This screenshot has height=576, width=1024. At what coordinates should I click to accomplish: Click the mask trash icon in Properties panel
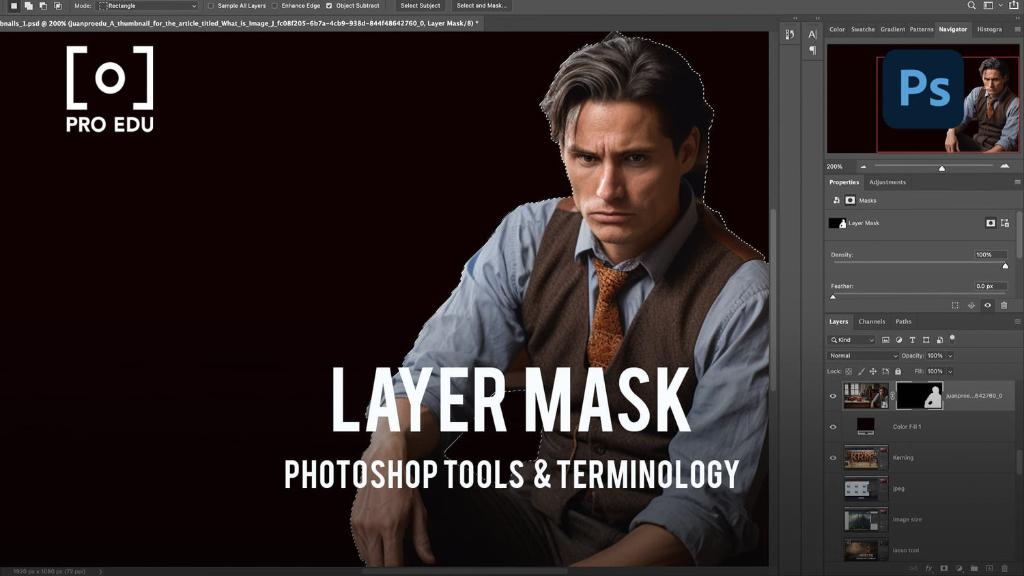(1004, 305)
